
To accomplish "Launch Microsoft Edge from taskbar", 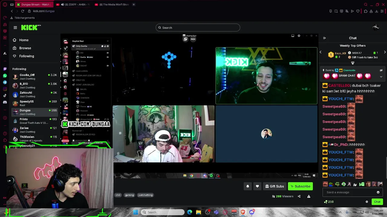I will coord(190,212).
